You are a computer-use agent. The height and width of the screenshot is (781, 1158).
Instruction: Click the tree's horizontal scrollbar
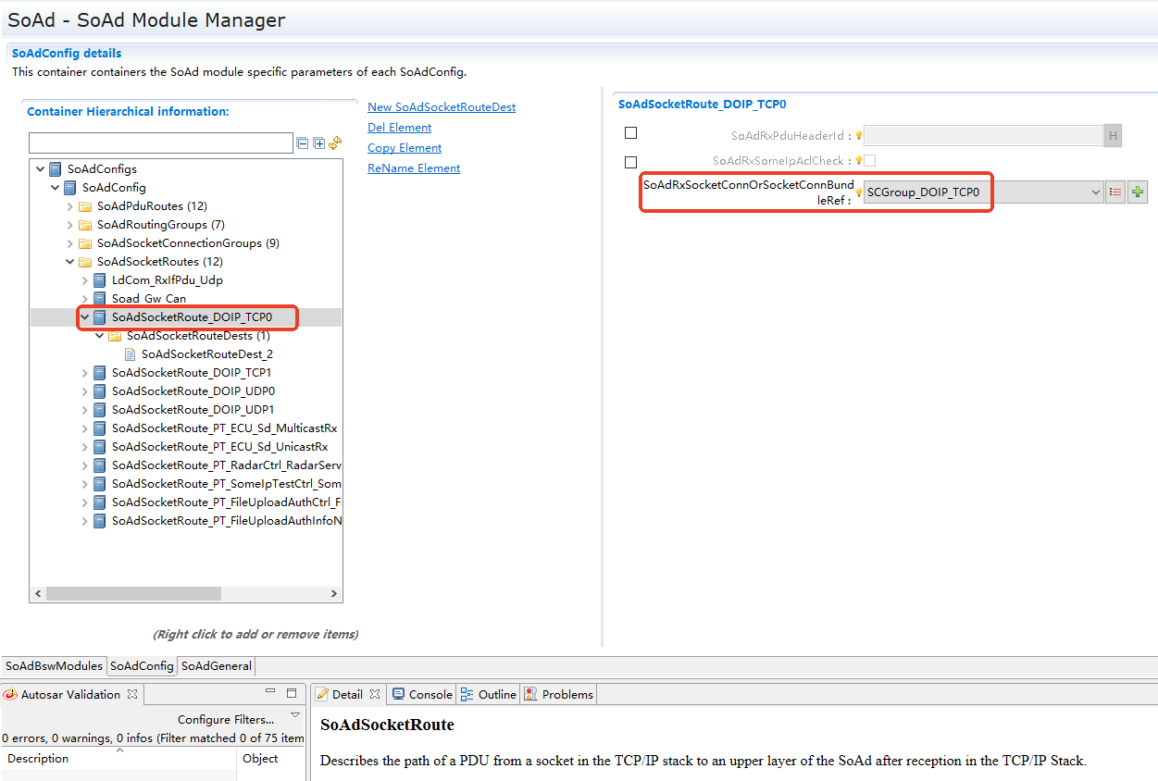[185, 593]
